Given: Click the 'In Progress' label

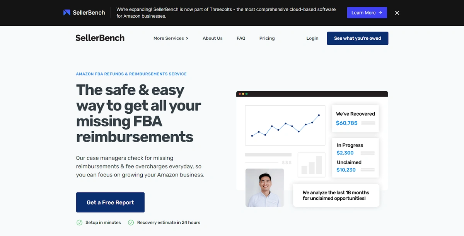Looking at the screenshot, I should pos(350,145).
